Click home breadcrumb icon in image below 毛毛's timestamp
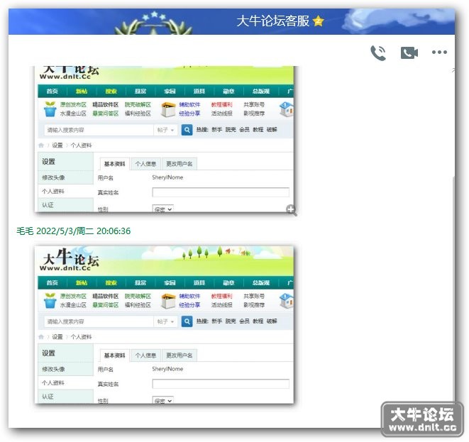Image resolution: width=469 pixels, height=442 pixels. click(41, 337)
